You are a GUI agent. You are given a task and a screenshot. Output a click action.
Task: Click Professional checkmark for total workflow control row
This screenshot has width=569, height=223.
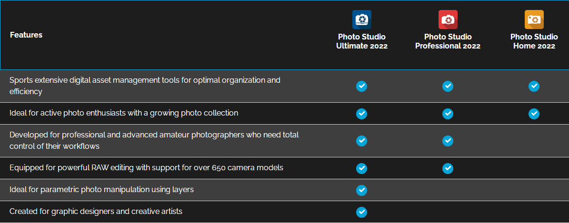[448, 141]
